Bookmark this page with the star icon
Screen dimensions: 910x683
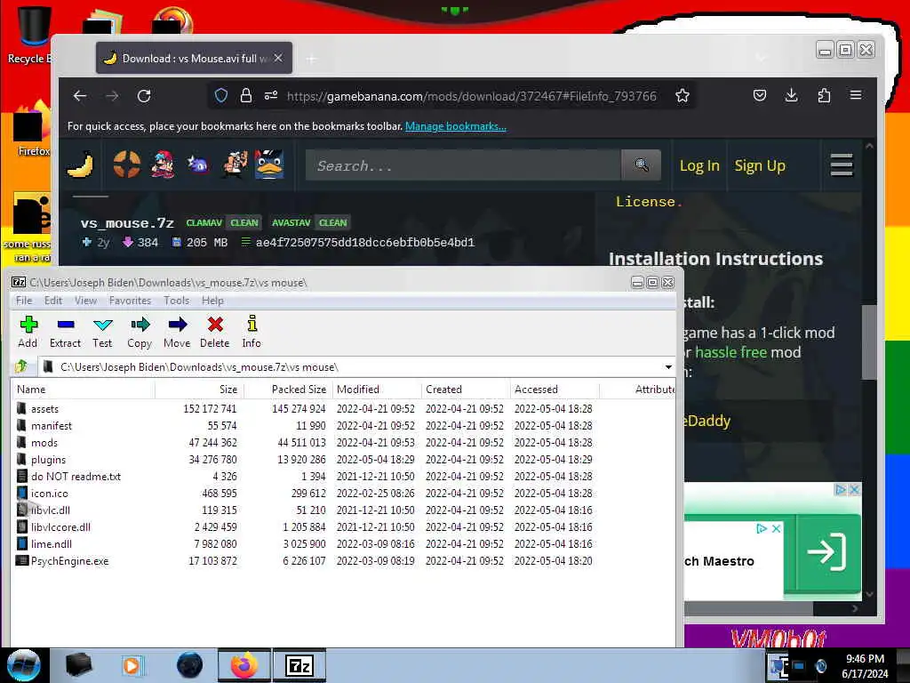682,96
